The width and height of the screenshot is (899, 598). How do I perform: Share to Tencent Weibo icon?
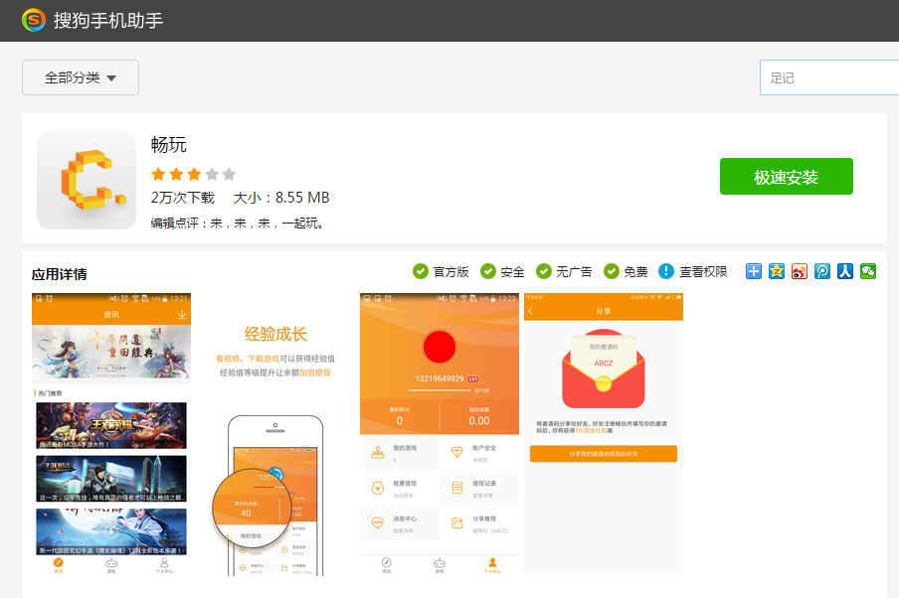[x=822, y=271]
